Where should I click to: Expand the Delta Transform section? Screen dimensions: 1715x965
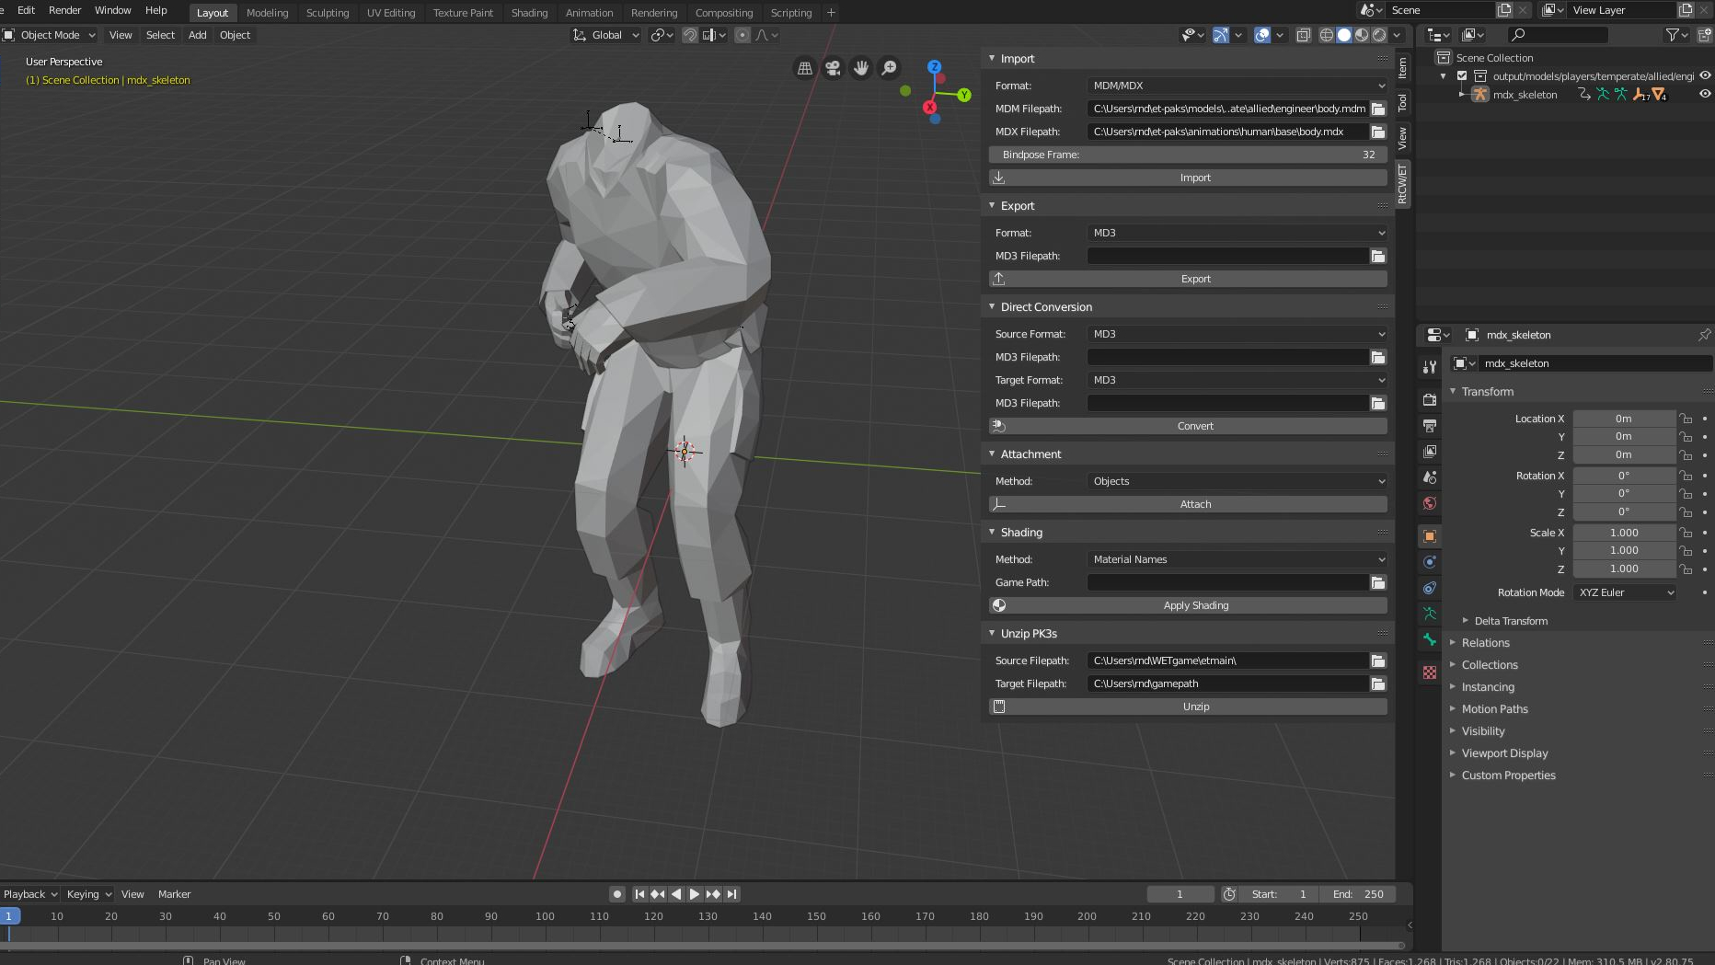coord(1510,621)
